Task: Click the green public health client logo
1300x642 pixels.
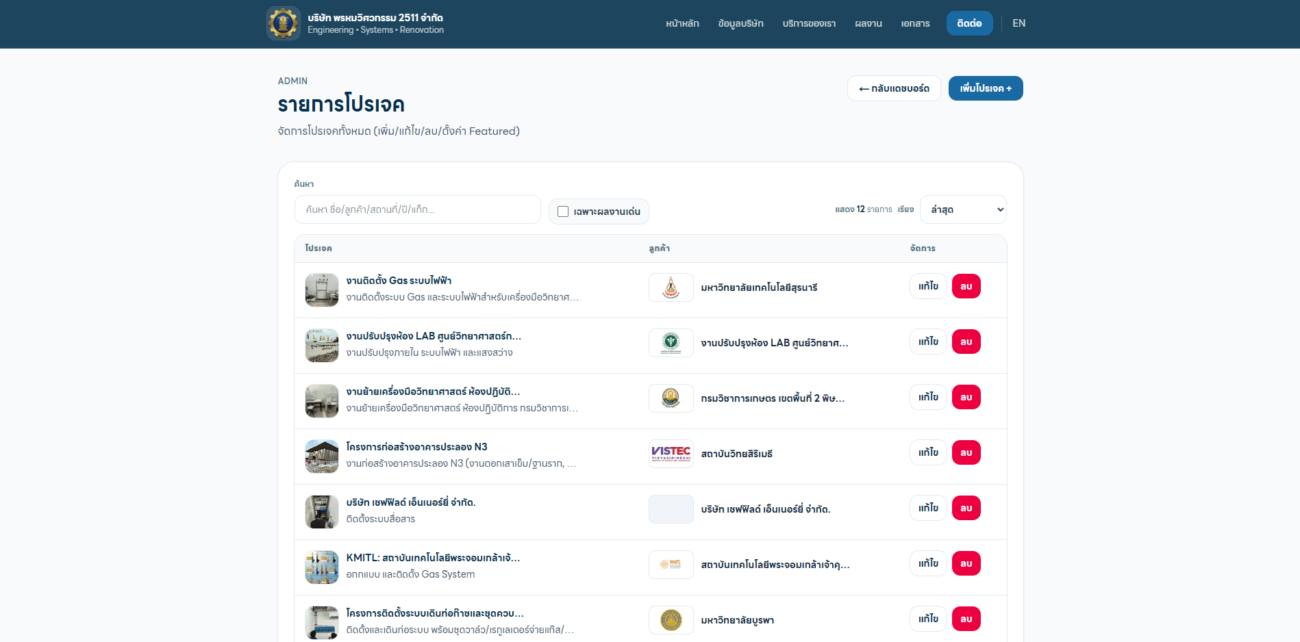Action: click(x=671, y=342)
